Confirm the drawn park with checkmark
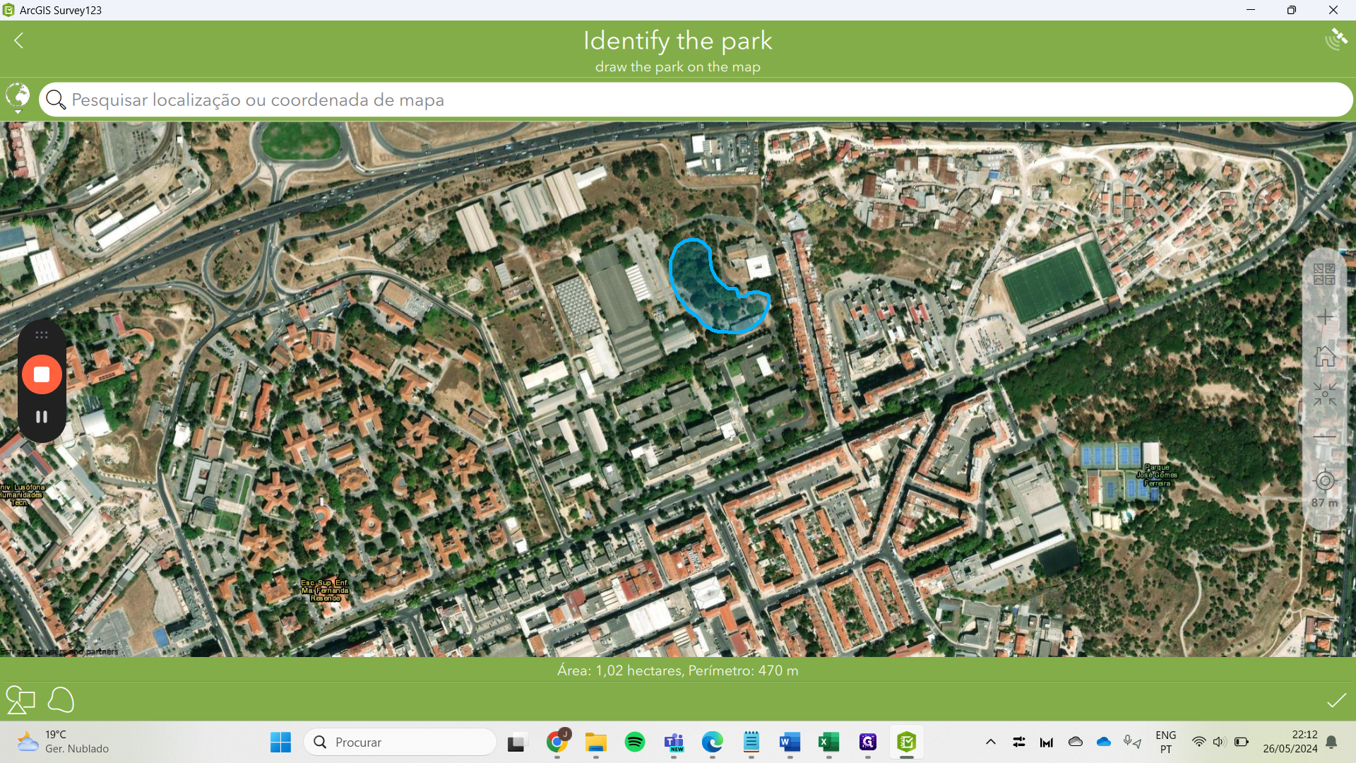The image size is (1356, 763). tap(1336, 700)
